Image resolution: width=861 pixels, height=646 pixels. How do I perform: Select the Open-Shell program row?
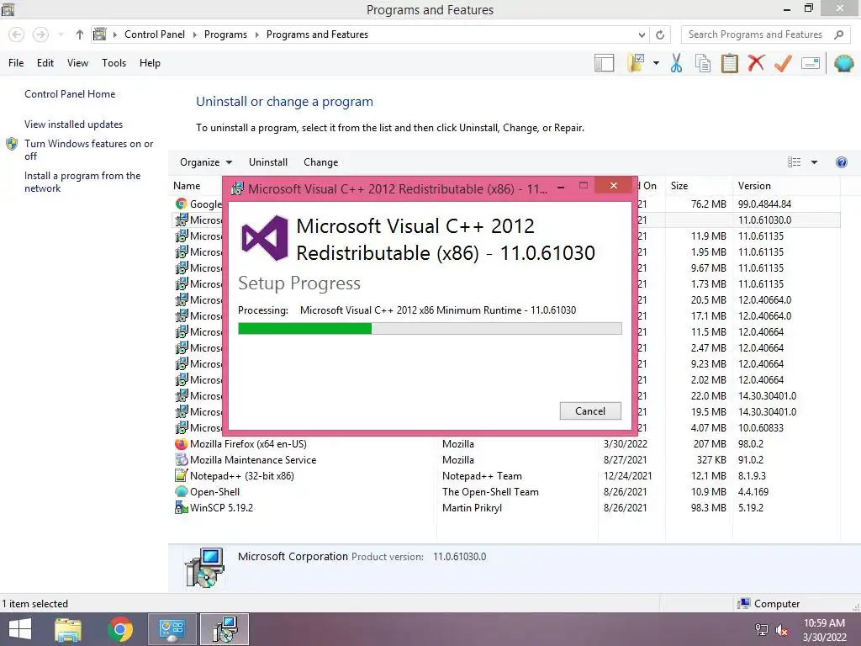pos(506,491)
